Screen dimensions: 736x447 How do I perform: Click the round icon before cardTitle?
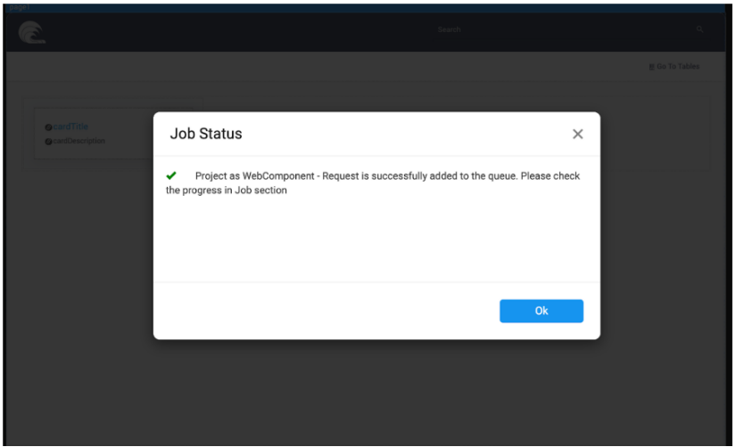pyautogui.click(x=47, y=127)
